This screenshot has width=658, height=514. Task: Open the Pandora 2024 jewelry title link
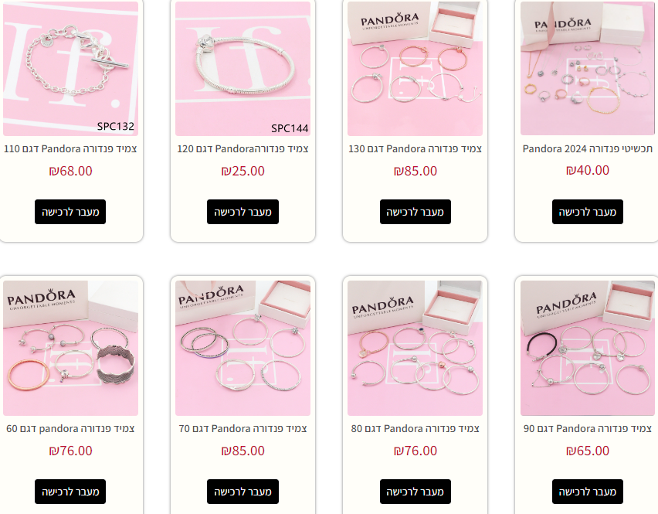coord(588,148)
